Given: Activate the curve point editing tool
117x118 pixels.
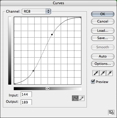Looking at the screenshot, I should (75, 98).
